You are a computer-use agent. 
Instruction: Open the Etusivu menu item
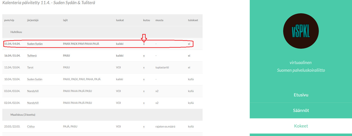[301, 95]
